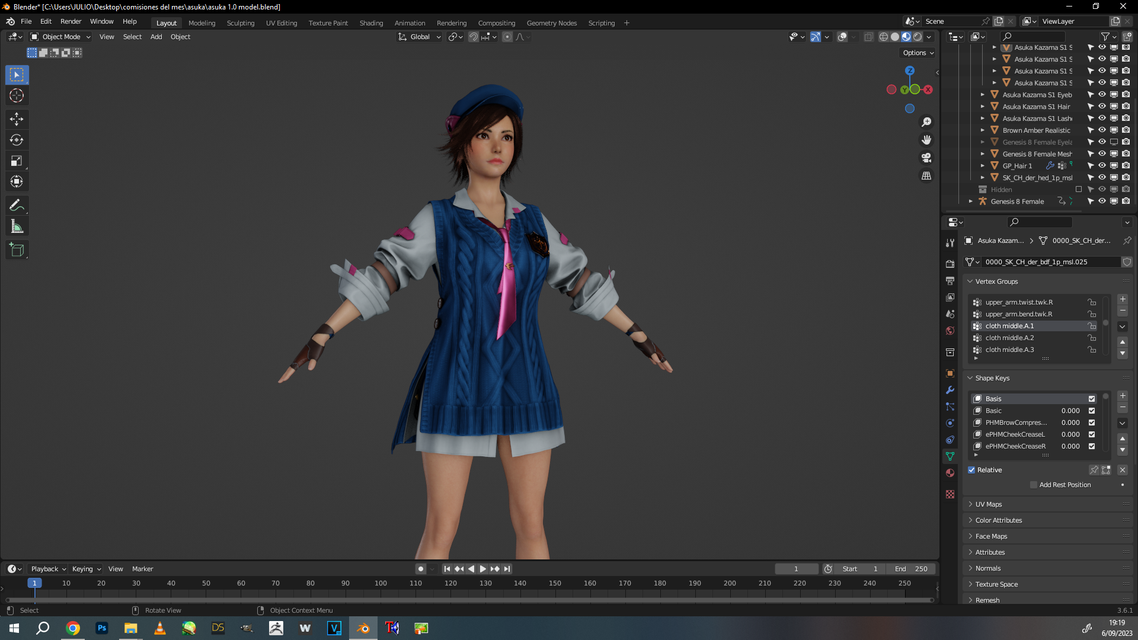
Task: Switch to the UV Editing workspace tab
Action: (x=282, y=23)
